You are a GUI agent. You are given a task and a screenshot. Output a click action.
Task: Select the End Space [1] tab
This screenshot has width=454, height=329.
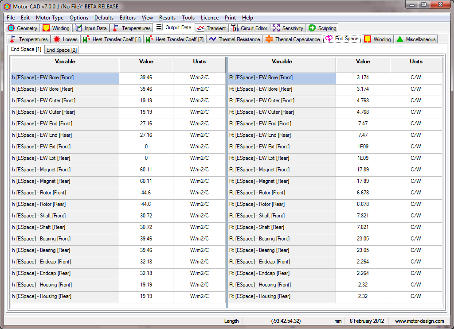tap(26, 49)
